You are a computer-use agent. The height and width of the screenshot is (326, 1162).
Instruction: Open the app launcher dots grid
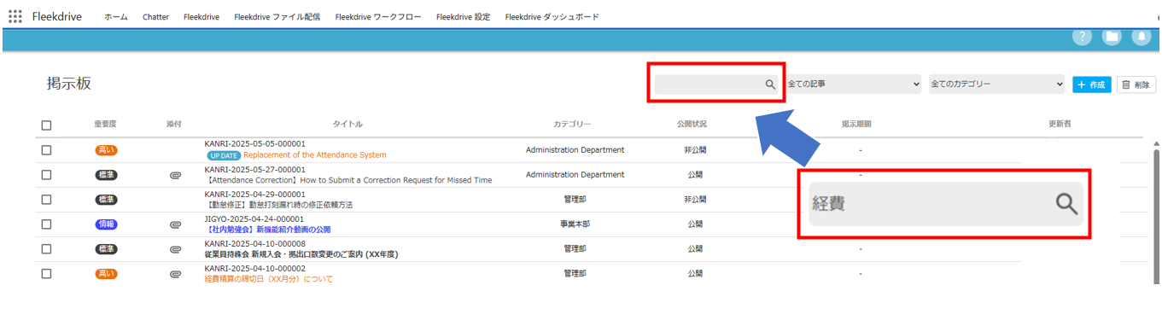point(15,16)
